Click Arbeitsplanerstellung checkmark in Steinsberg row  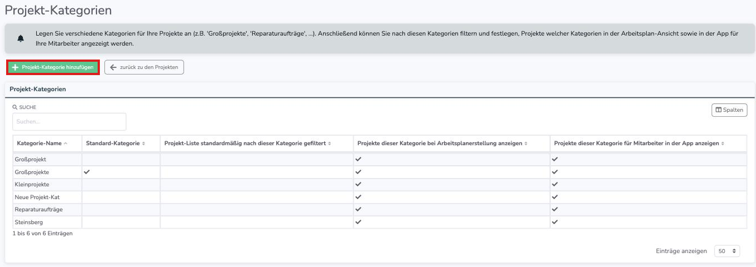(358, 222)
